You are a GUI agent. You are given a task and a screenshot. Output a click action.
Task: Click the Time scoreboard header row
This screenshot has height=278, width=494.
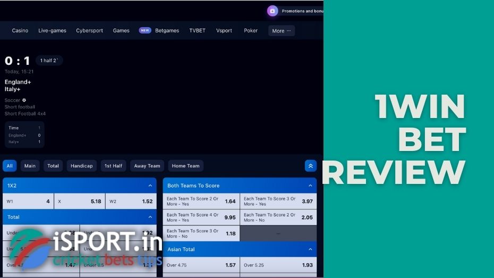tap(24, 128)
